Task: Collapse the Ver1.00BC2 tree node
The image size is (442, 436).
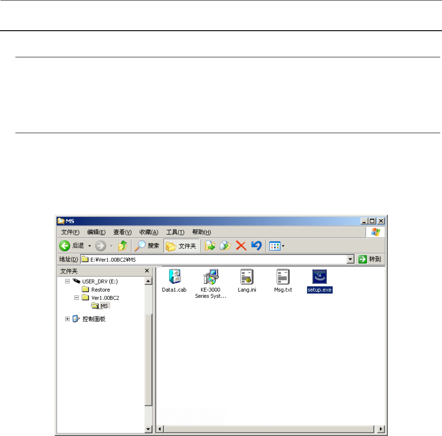Action: (x=77, y=297)
